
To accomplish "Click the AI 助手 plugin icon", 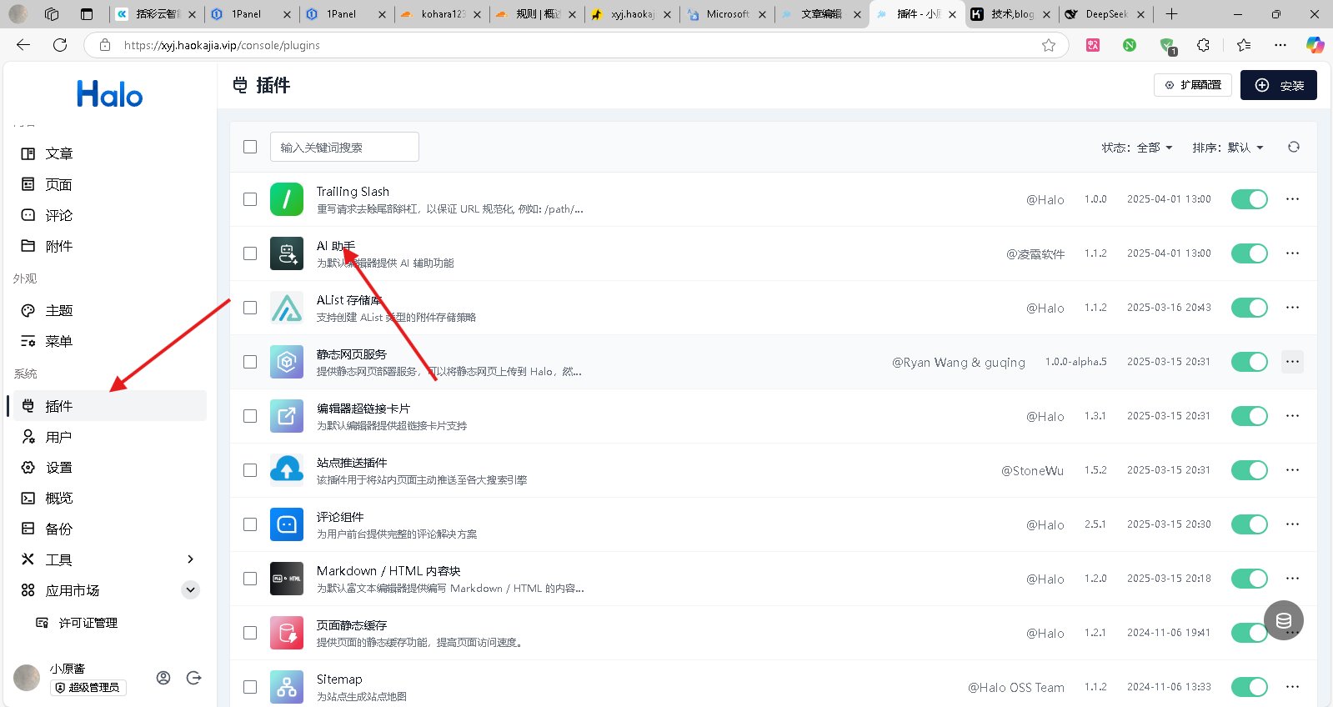I will click(x=287, y=253).
